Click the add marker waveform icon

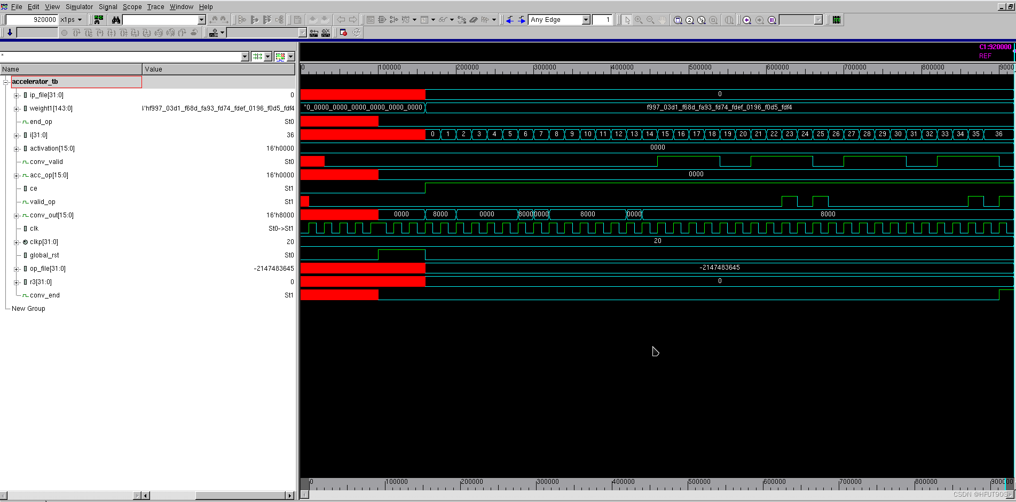point(214,33)
